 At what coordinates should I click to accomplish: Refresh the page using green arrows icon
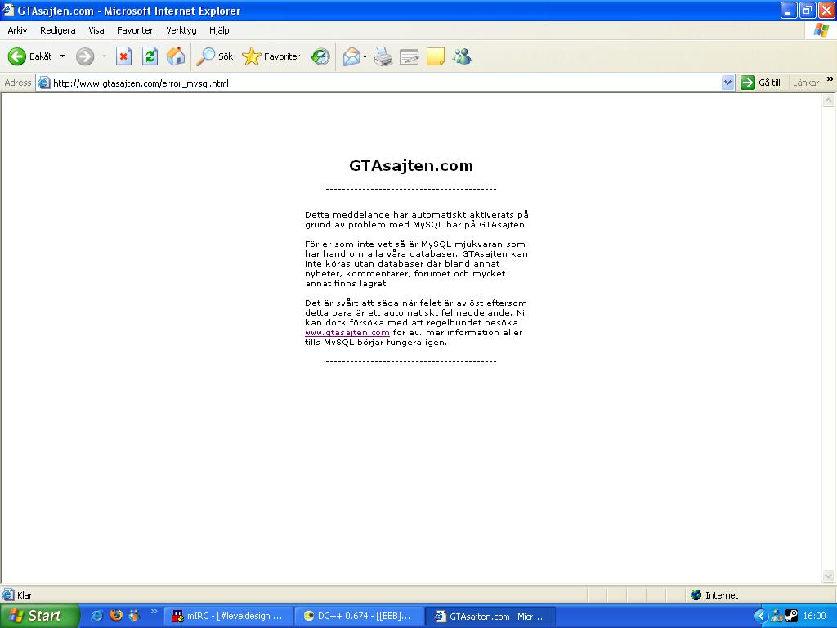pos(150,56)
